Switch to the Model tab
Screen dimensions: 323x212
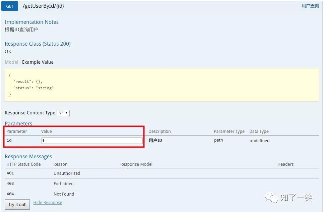(x=11, y=62)
